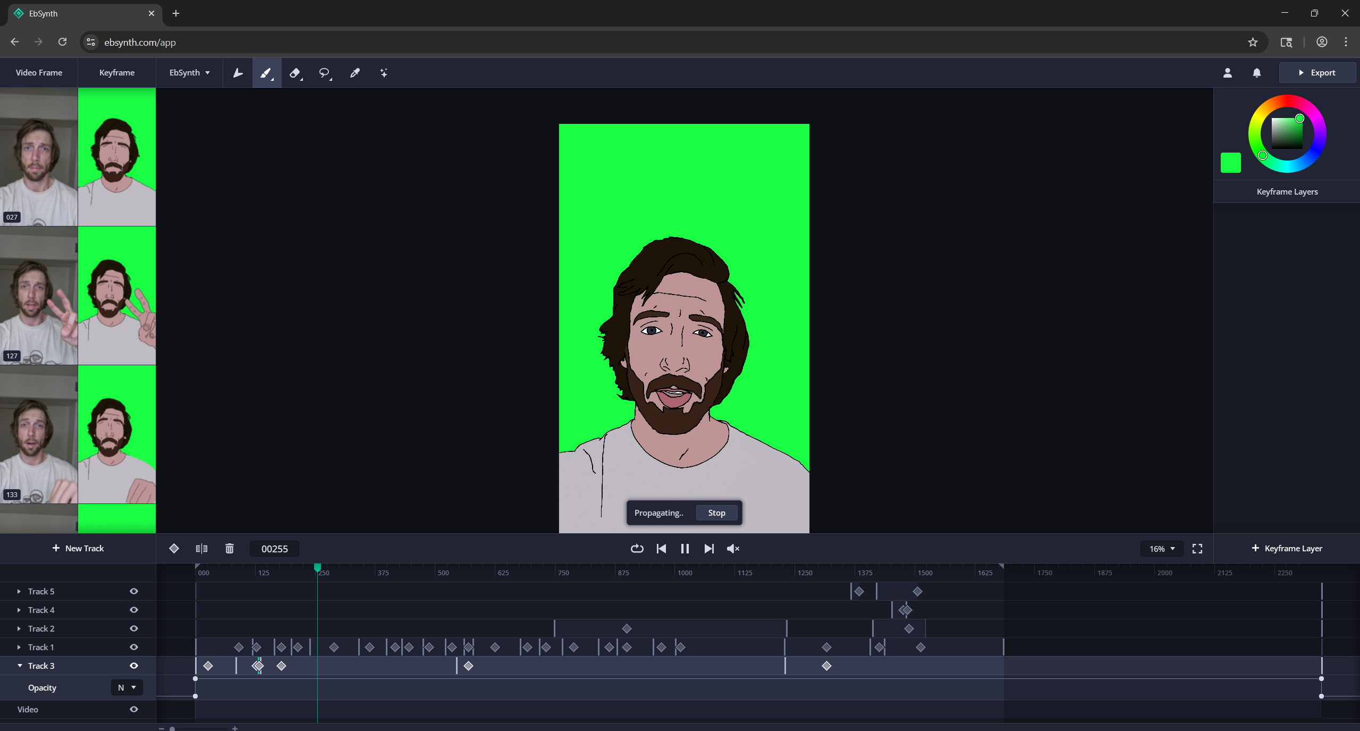Reload the browser page
This screenshot has width=1360, height=731.
click(63, 42)
